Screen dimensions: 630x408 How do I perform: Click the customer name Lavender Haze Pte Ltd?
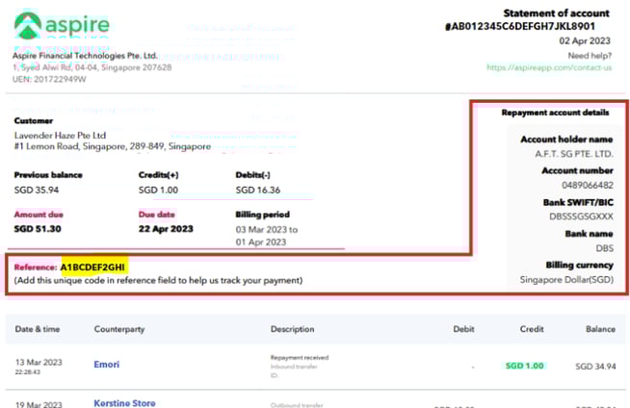pos(60,135)
